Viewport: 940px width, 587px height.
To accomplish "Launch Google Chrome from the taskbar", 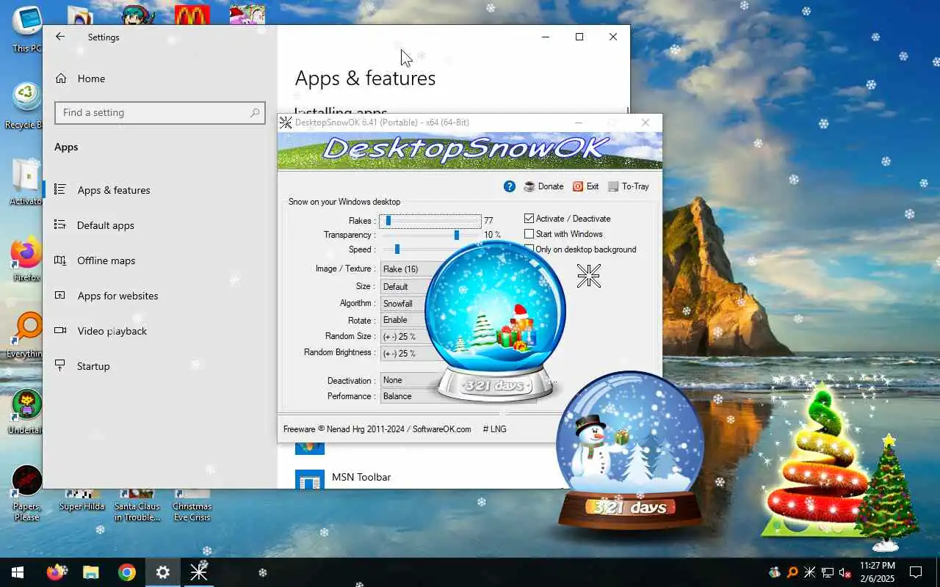I will coord(127,572).
